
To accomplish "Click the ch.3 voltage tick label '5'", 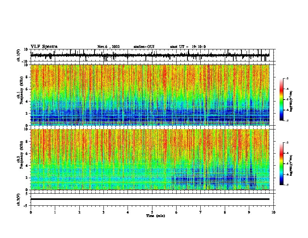I will pos(27,194).
